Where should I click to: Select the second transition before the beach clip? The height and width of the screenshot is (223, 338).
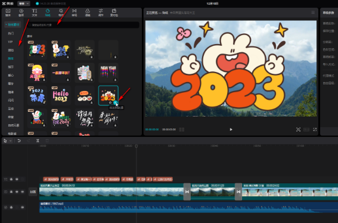click(x=238, y=191)
